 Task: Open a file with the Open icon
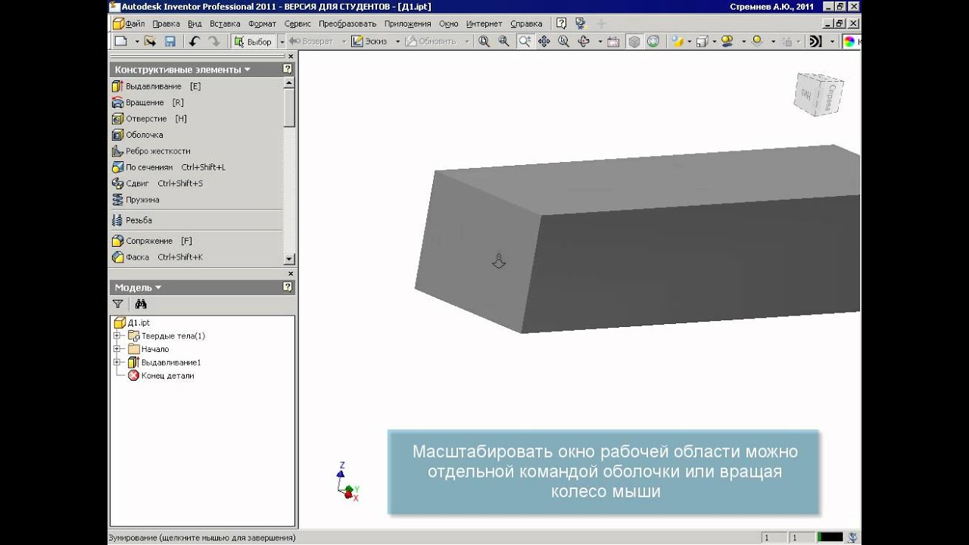[x=151, y=42]
